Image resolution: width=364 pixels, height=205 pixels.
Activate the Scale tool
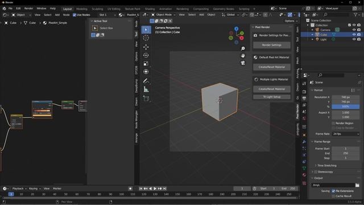146,63
